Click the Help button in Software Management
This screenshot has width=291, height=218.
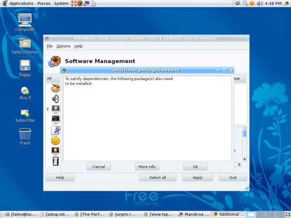click(60, 177)
